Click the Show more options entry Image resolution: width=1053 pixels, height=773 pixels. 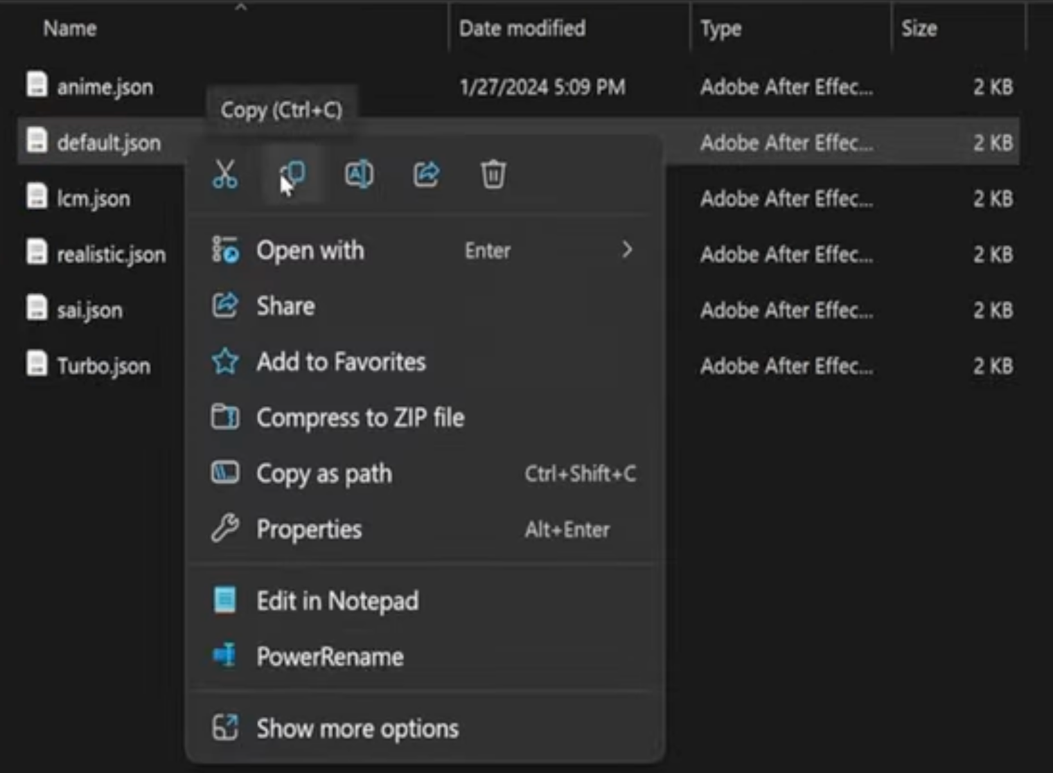[x=357, y=728]
